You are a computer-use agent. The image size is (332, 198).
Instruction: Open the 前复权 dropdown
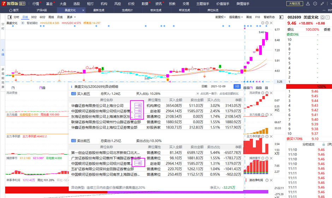[x=220, y=17]
